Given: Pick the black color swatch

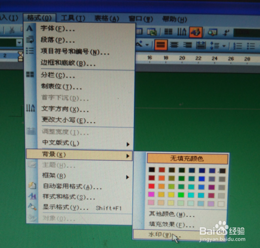Looking at the screenshot, I should point(152,170).
